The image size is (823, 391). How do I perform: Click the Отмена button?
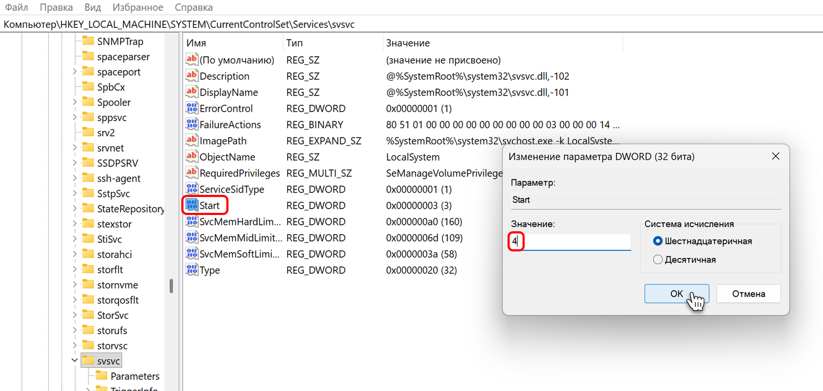coord(748,294)
